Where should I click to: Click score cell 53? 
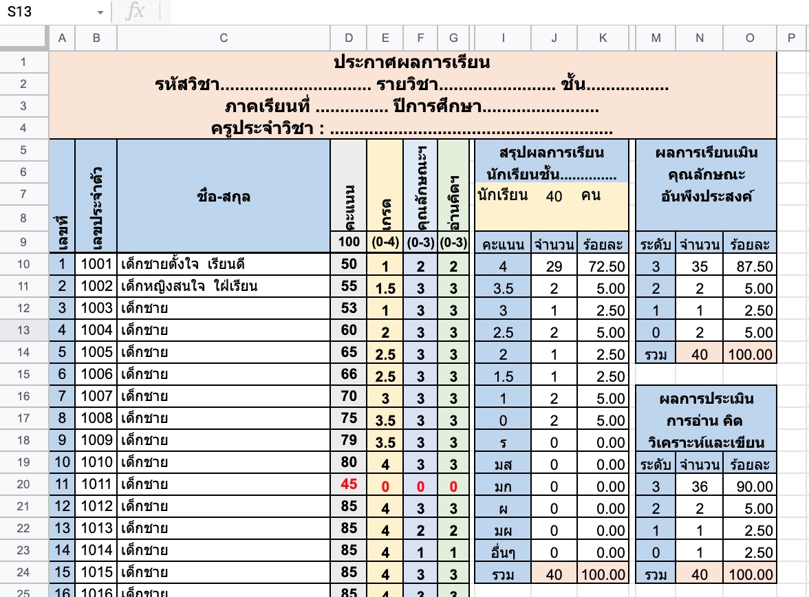click(349, 309)
